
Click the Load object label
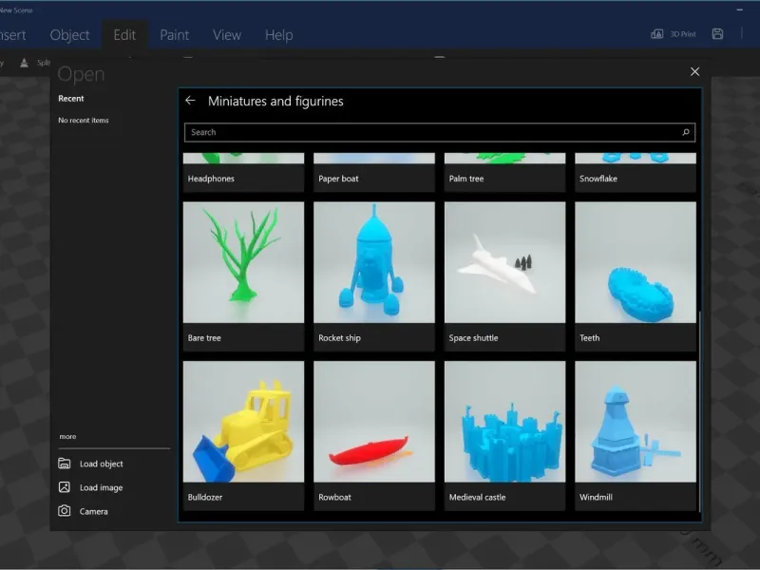(x=102, y=464)
